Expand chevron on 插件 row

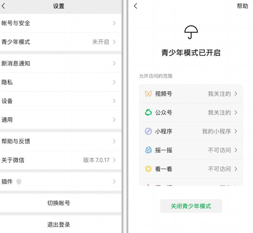click(114, 181)
